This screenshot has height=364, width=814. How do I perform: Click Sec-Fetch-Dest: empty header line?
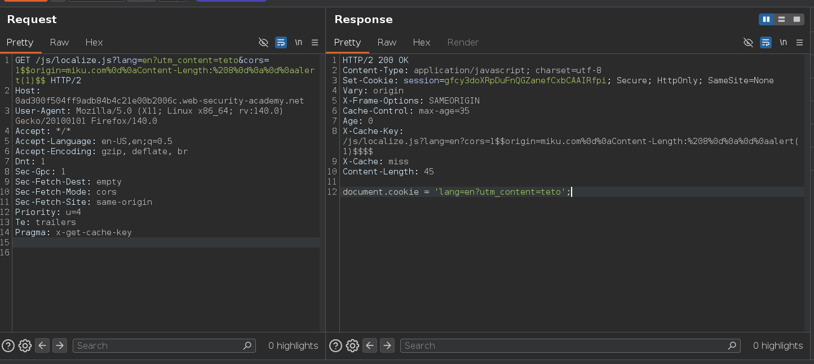68,182
